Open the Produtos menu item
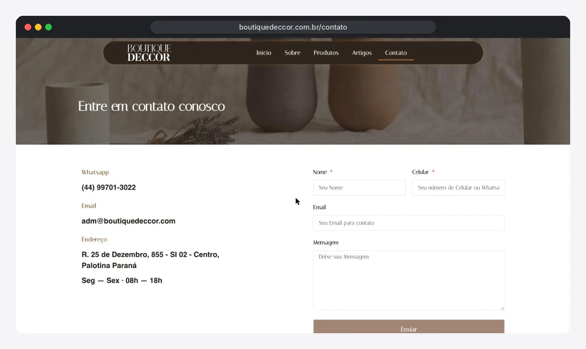586x349 pixels. (326, 53)
